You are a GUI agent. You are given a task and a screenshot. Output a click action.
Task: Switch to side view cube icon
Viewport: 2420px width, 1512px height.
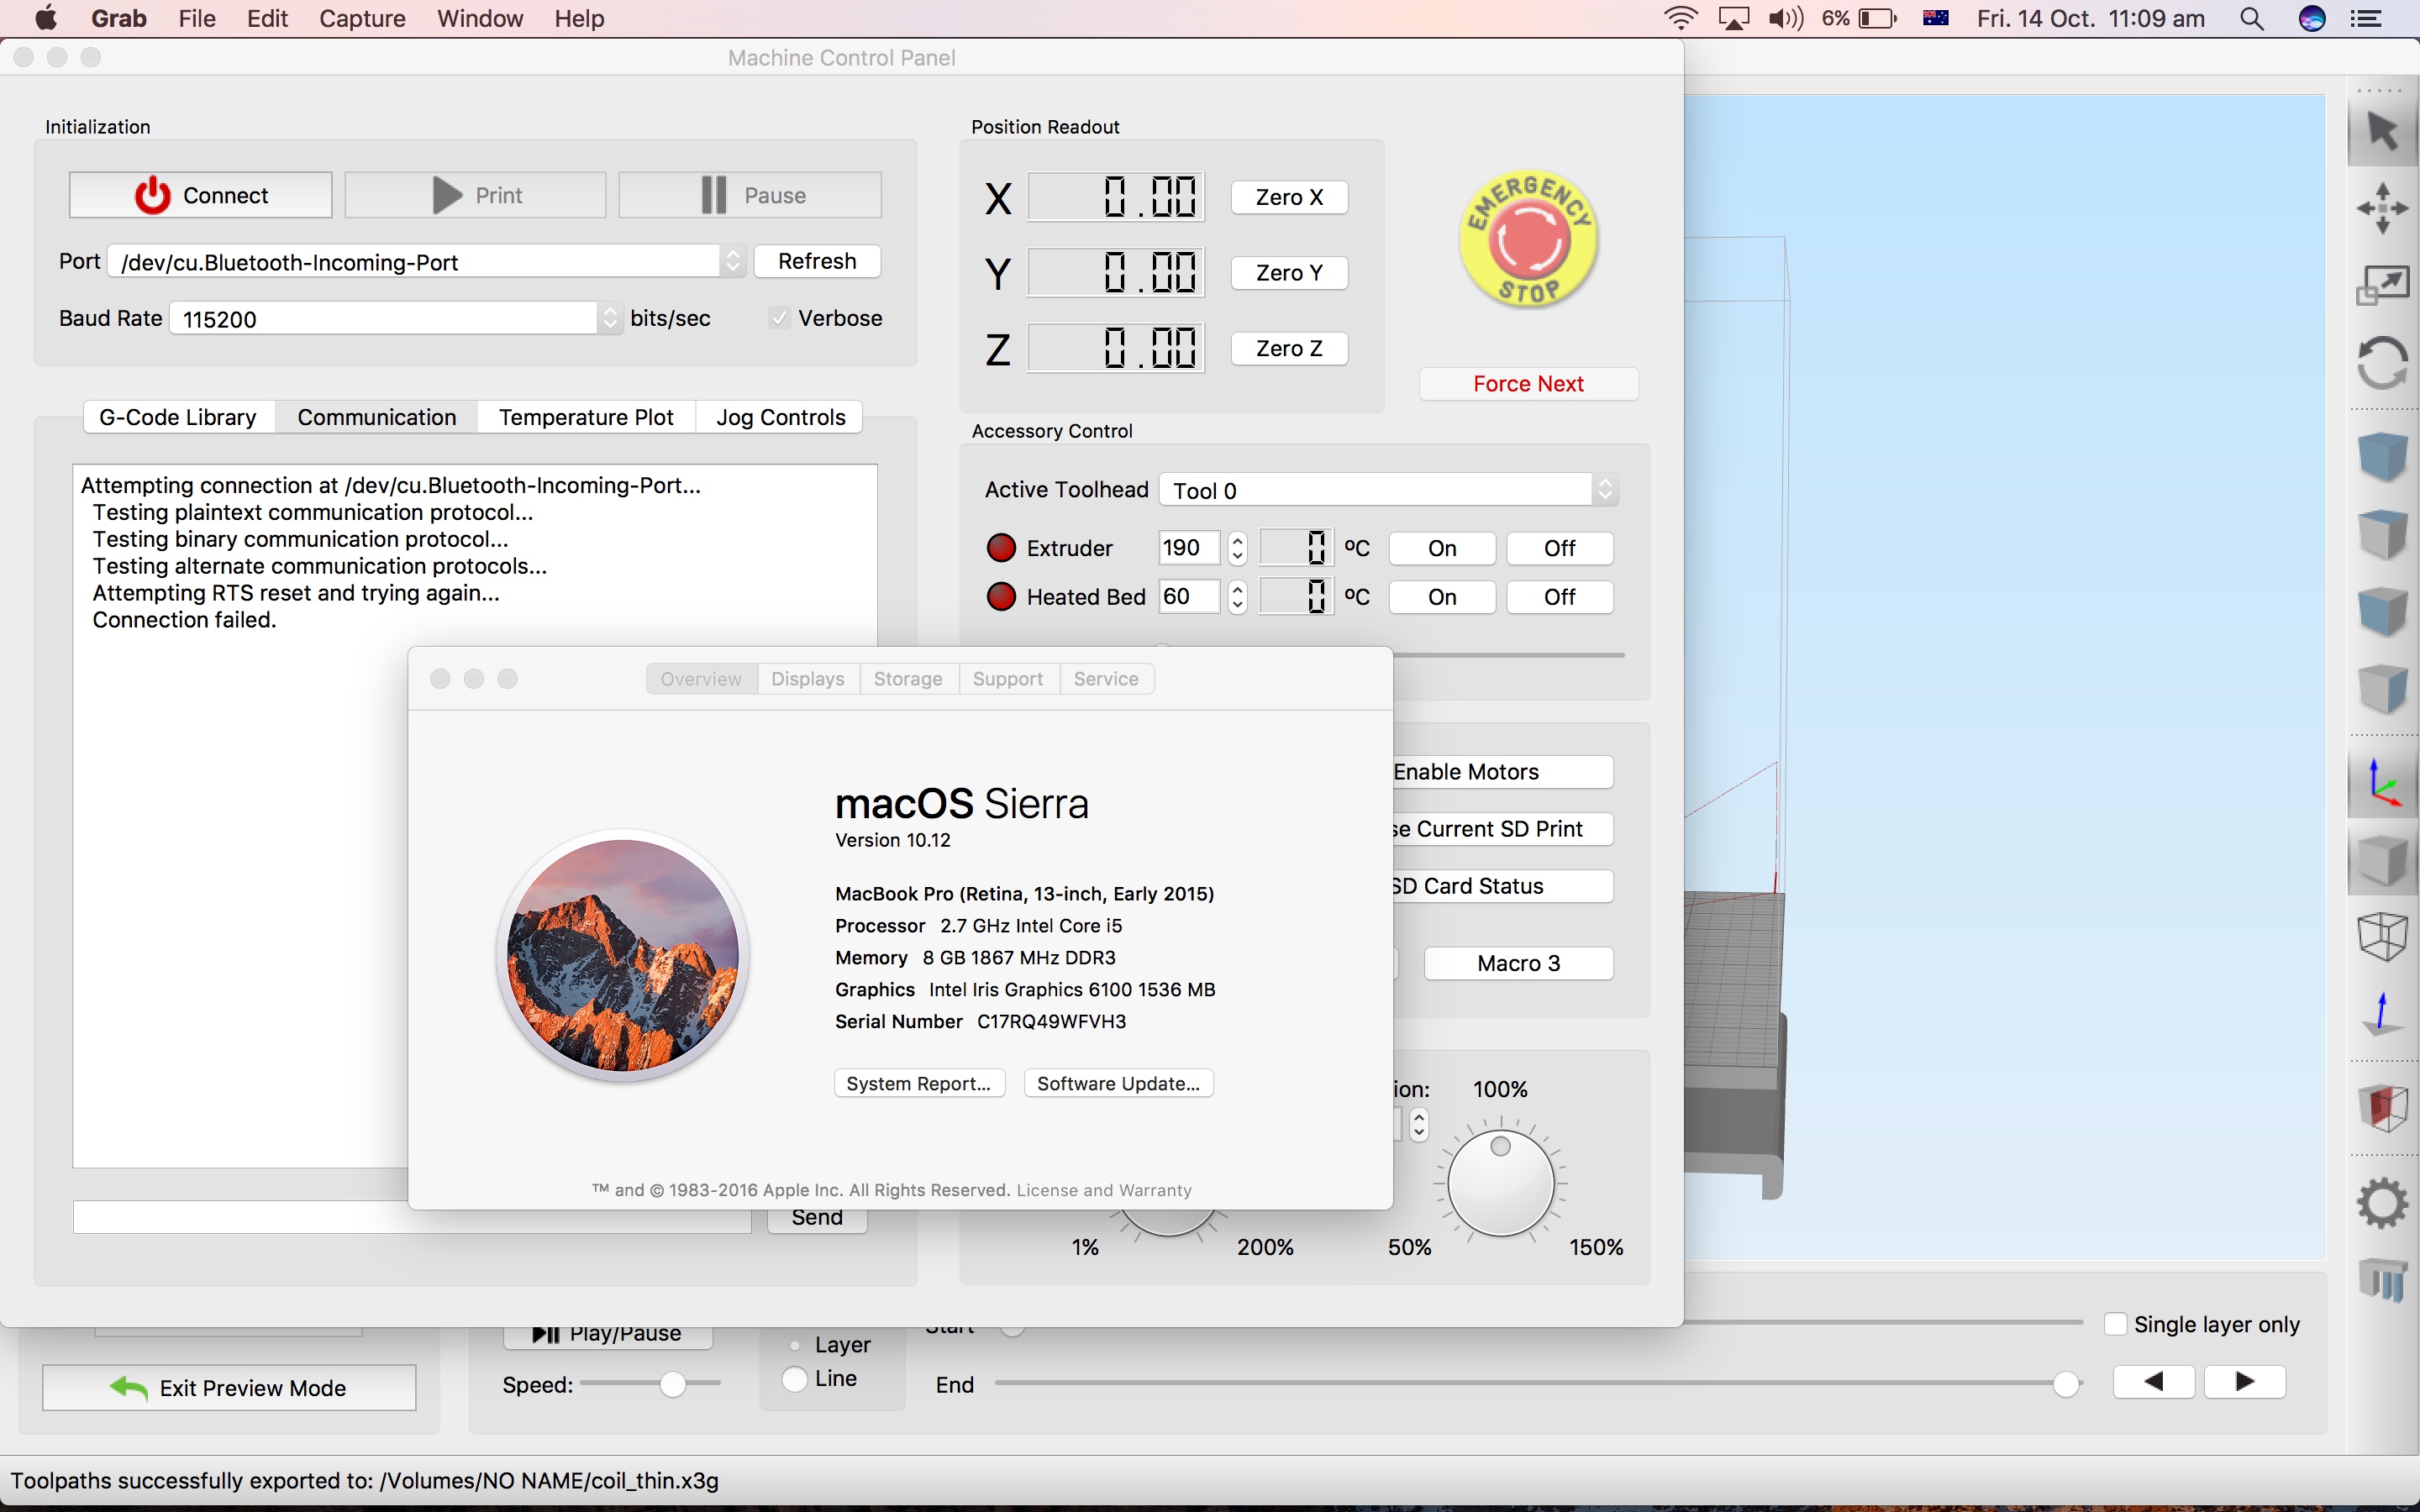(x=2383, y=688)
